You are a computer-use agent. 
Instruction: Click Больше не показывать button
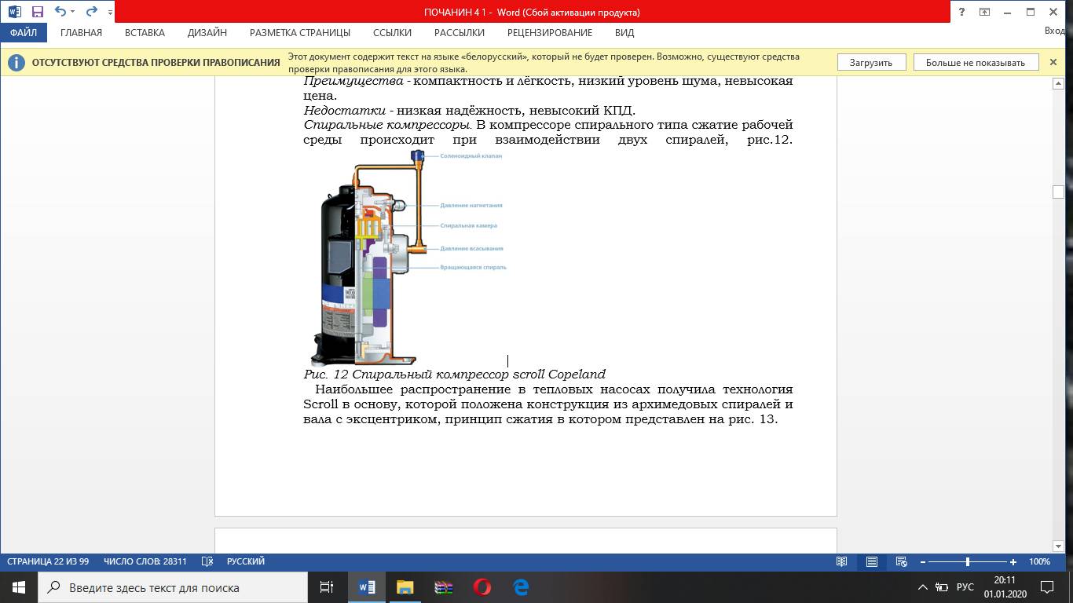click(x=975, y=63)
